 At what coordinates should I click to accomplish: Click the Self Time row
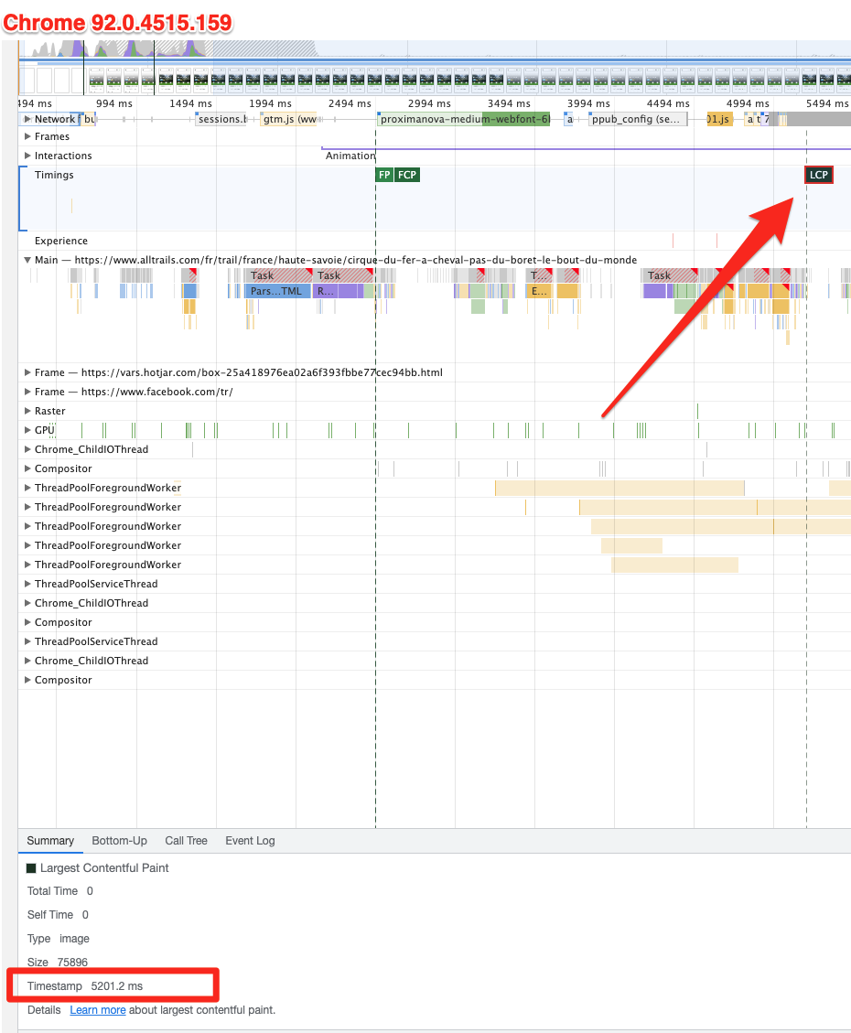click(x=58, y=915)
